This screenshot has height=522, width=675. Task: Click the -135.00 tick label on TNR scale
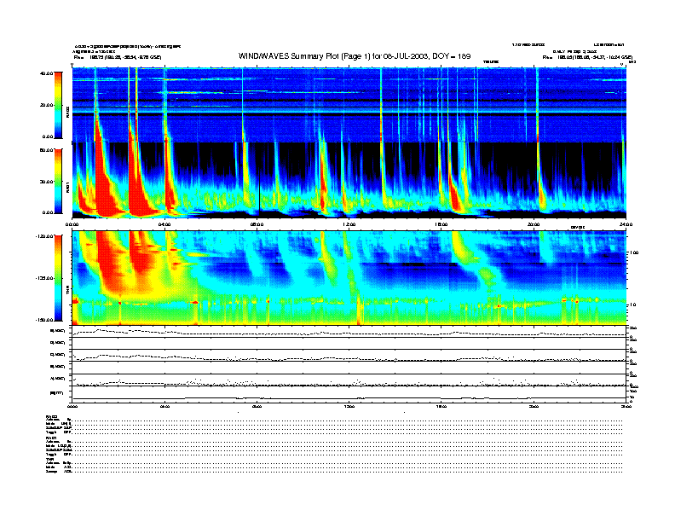(45, 278)
